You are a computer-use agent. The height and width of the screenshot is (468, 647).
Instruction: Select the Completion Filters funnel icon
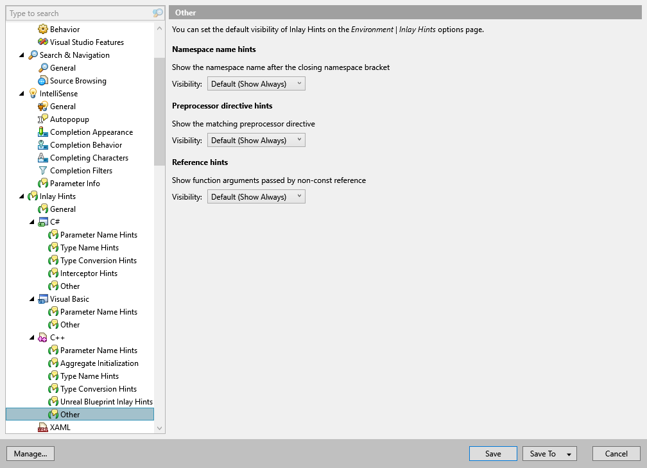44,170
